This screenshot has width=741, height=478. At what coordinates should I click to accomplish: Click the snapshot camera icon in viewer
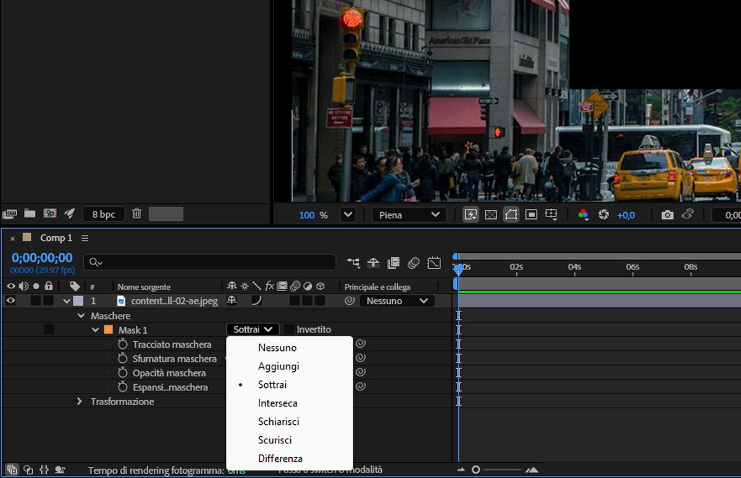667,215
